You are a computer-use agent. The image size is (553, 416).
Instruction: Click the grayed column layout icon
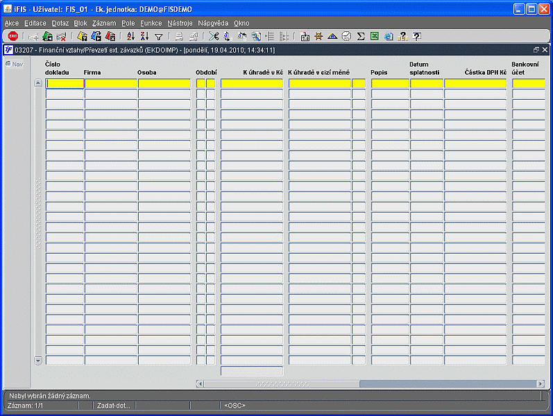click(284, 36)
